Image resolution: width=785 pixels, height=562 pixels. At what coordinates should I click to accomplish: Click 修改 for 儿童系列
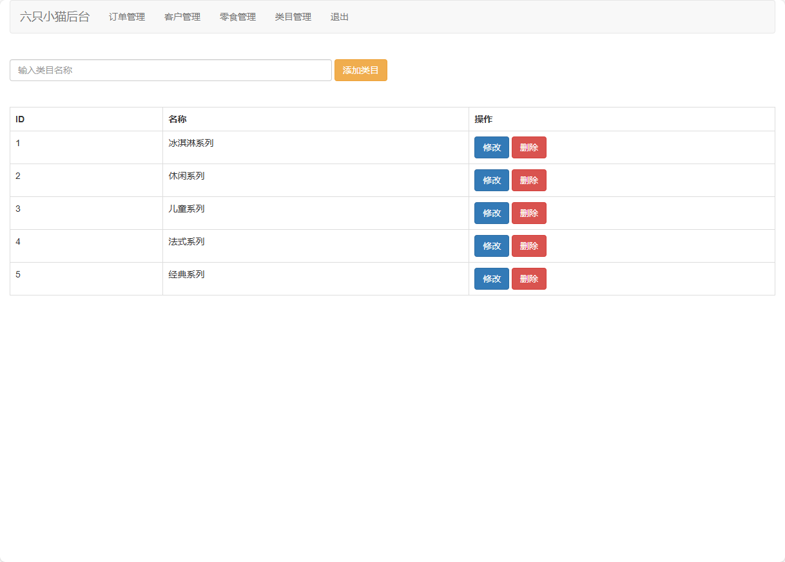[x=491, y=213]
